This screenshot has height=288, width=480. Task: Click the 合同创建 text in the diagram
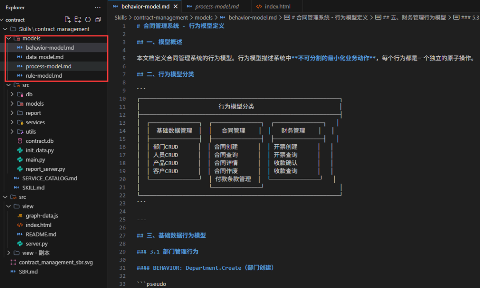(x=226, y=147)
